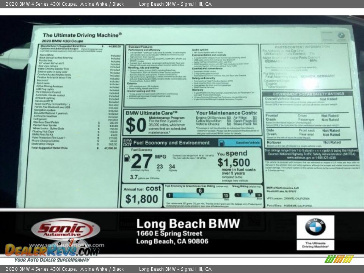The width and height of the screenshot is (364, 273).
Task: Click the EPA DOT badge on the fuel economy header
Action: click(x=127, y=143)
